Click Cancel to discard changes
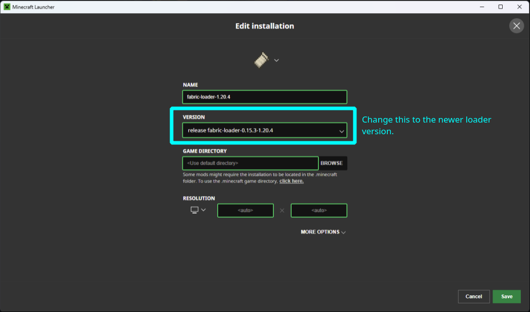Screen dimensions: 530x312 pos(473,296)
